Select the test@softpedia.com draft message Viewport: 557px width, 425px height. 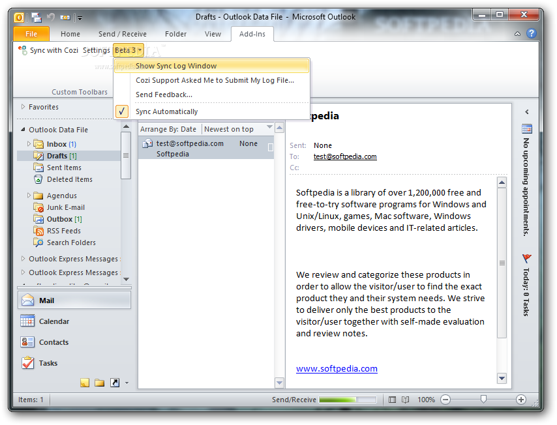[206, 149]
